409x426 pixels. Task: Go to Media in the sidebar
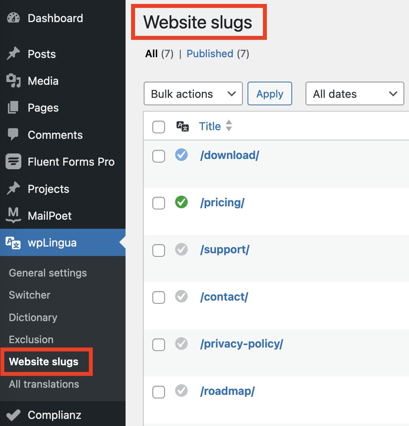43,81
